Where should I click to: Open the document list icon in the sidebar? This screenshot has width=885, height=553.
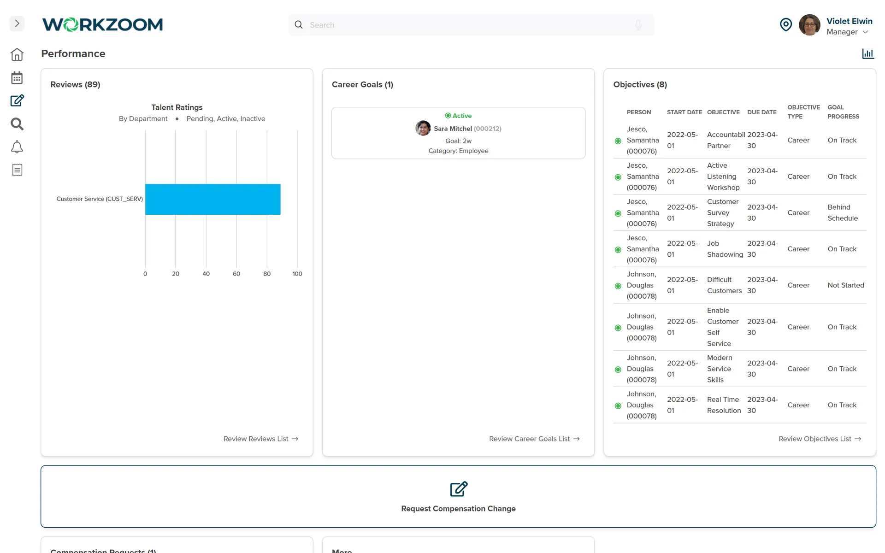(x=17, y=170)
